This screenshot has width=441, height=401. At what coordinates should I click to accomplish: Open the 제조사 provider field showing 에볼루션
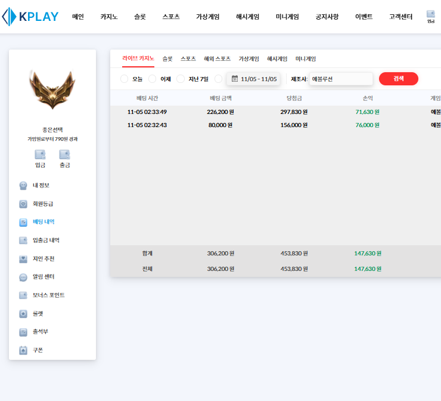pos(341,79)
